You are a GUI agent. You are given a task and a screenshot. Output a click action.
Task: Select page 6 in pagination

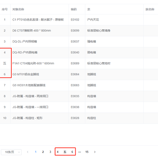72,152
